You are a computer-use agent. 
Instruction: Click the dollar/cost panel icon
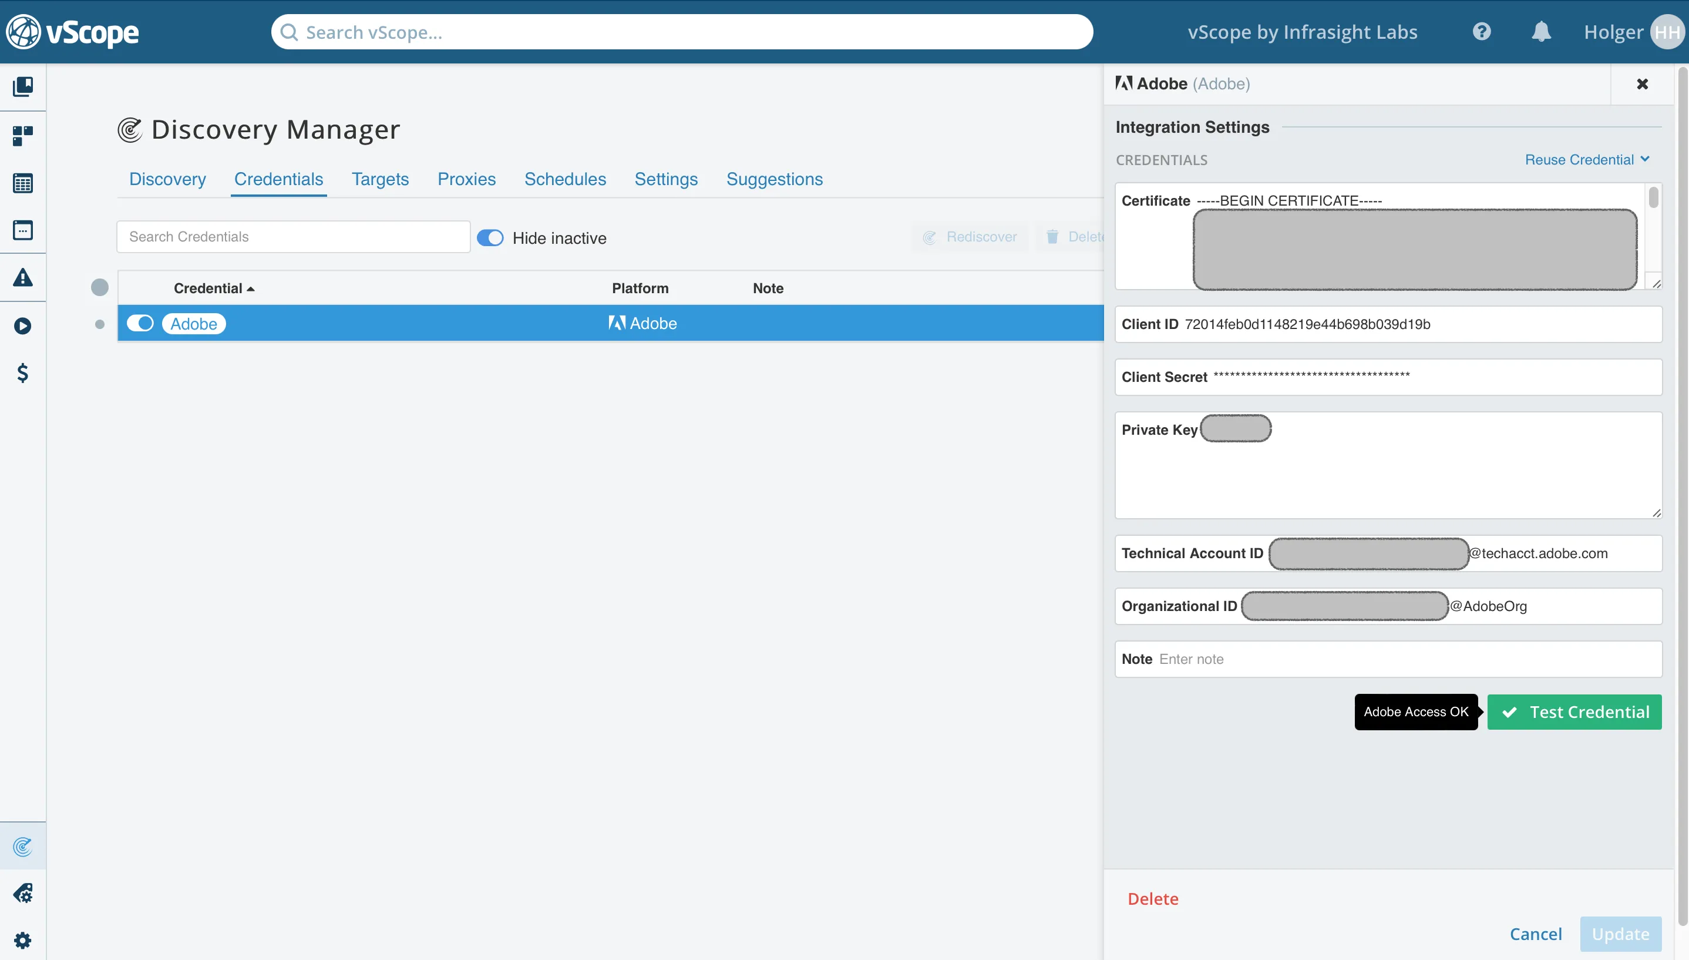click(22, 372)
